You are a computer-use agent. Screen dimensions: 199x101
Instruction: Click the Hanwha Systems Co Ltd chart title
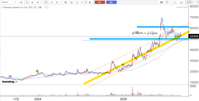(22, 7)
